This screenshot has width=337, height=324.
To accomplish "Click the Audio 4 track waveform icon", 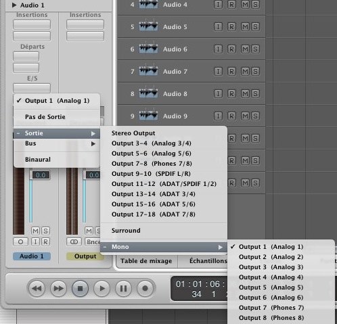I will click(148, 4).
